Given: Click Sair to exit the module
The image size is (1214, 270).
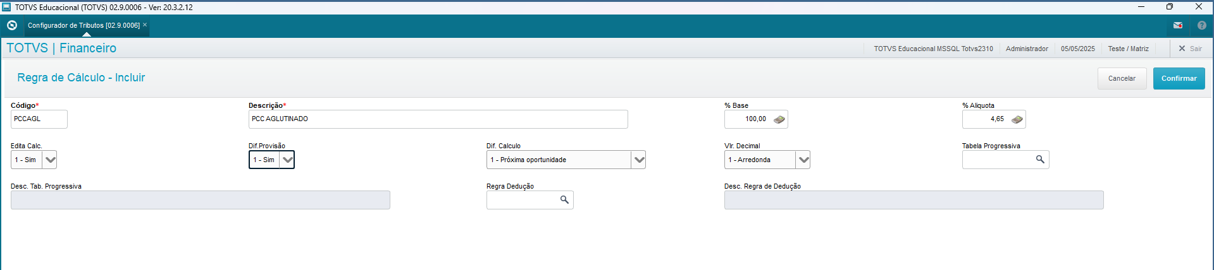Looking at the screenshot, I should click(x=1190, y=49).
